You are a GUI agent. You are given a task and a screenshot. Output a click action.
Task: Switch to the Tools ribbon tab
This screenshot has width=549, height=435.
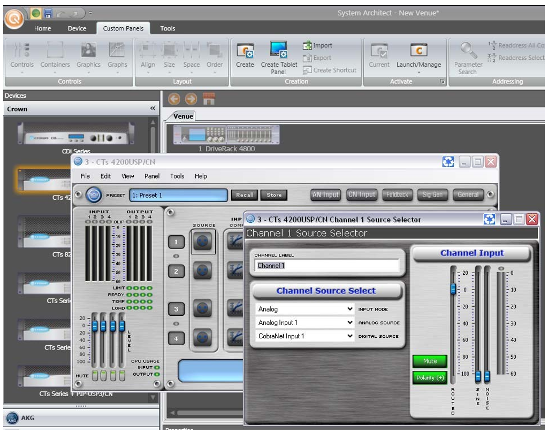pyautogui.click(x=167, y=28)
